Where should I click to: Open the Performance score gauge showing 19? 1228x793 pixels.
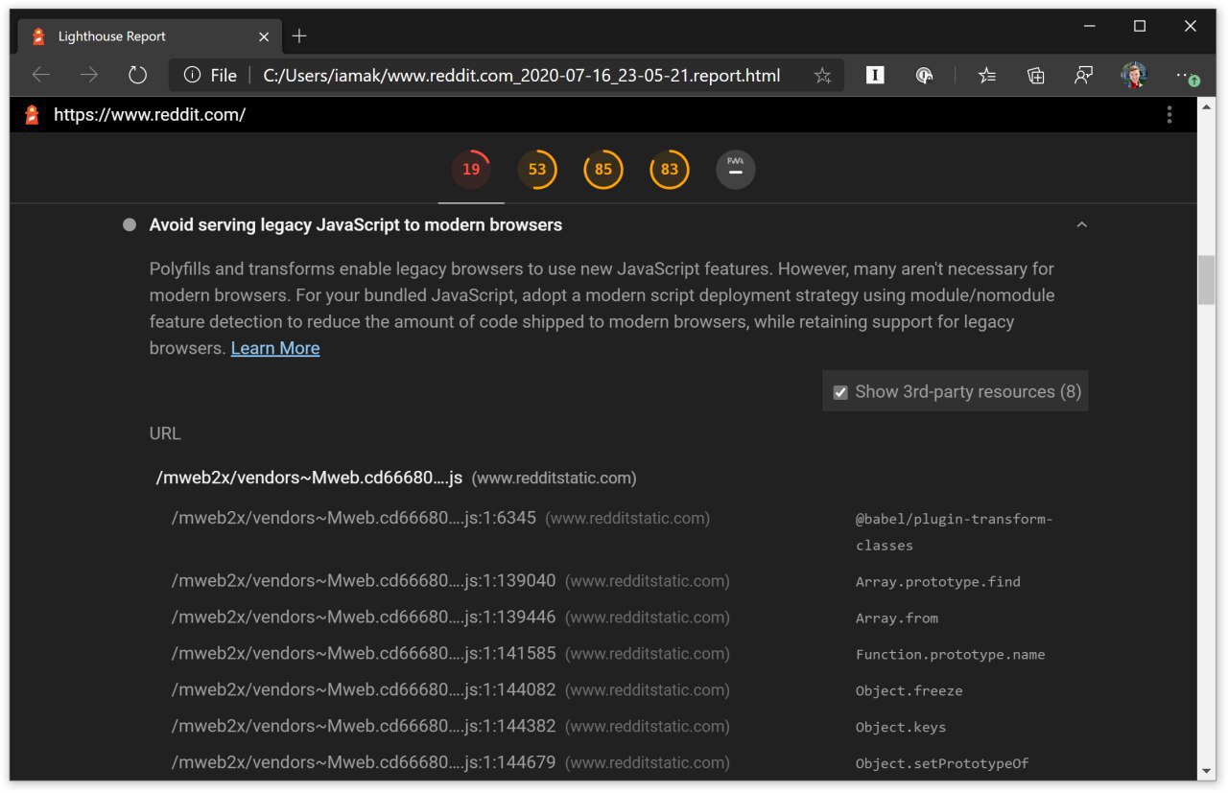pos(471,170)
